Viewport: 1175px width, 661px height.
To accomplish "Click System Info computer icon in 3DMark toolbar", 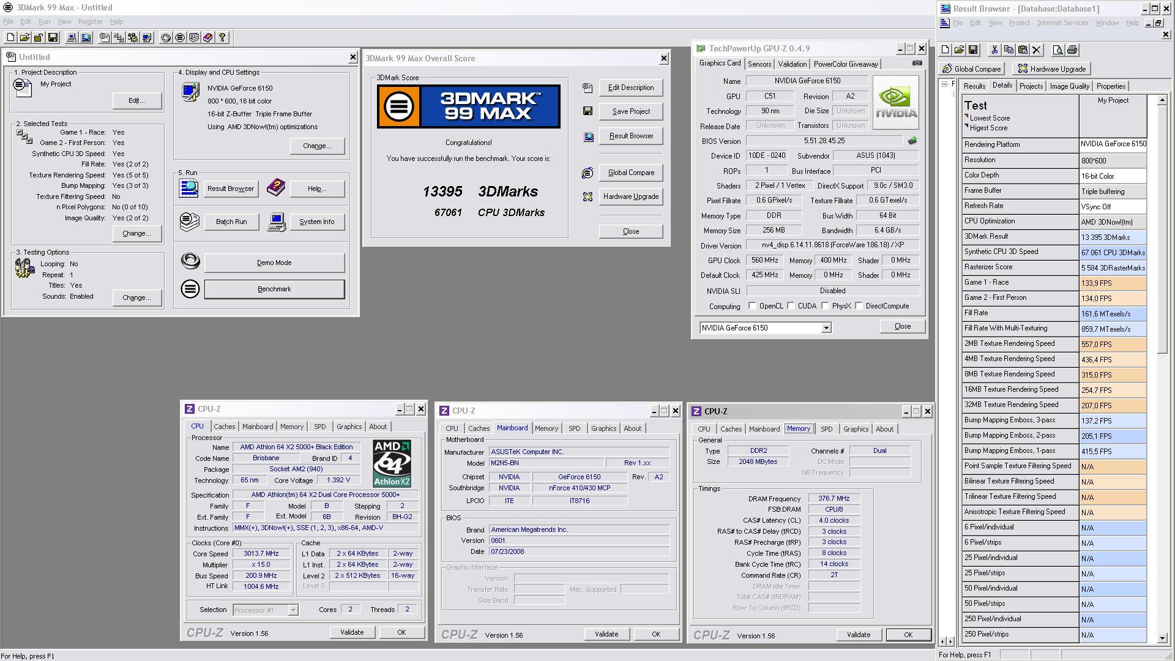I will pyautogui.click(x=72, y=37).
